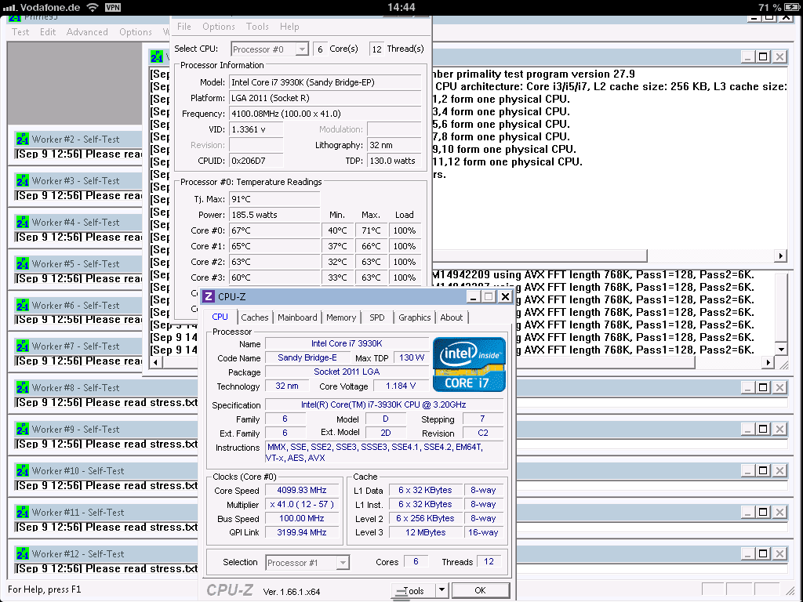Maximize the Worker #9 window
The image size is (803, 602).
[762, 430]
